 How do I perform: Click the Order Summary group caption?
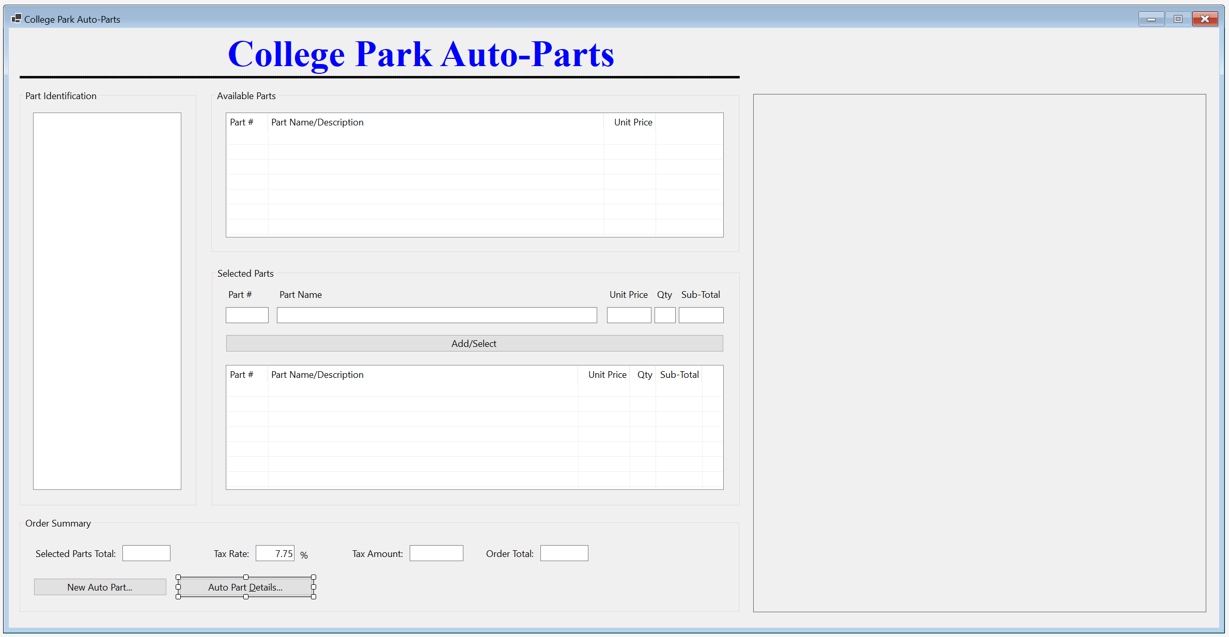point(58,523)
